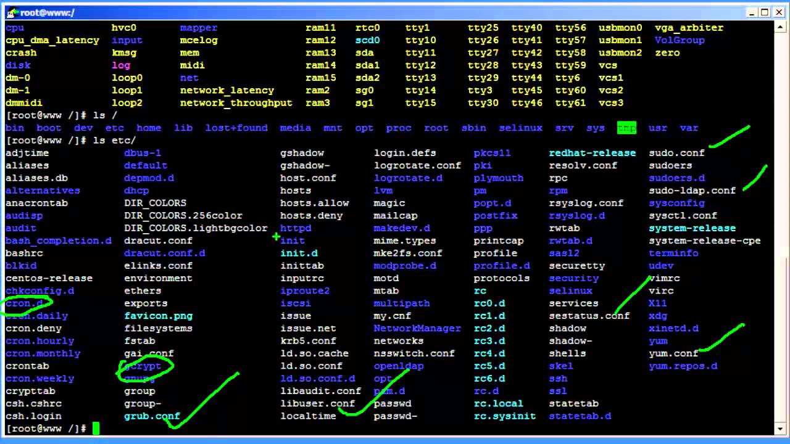Select 'grub.conf' file name
Viewport: 790px width, 444px height.
tap(152, 416)
